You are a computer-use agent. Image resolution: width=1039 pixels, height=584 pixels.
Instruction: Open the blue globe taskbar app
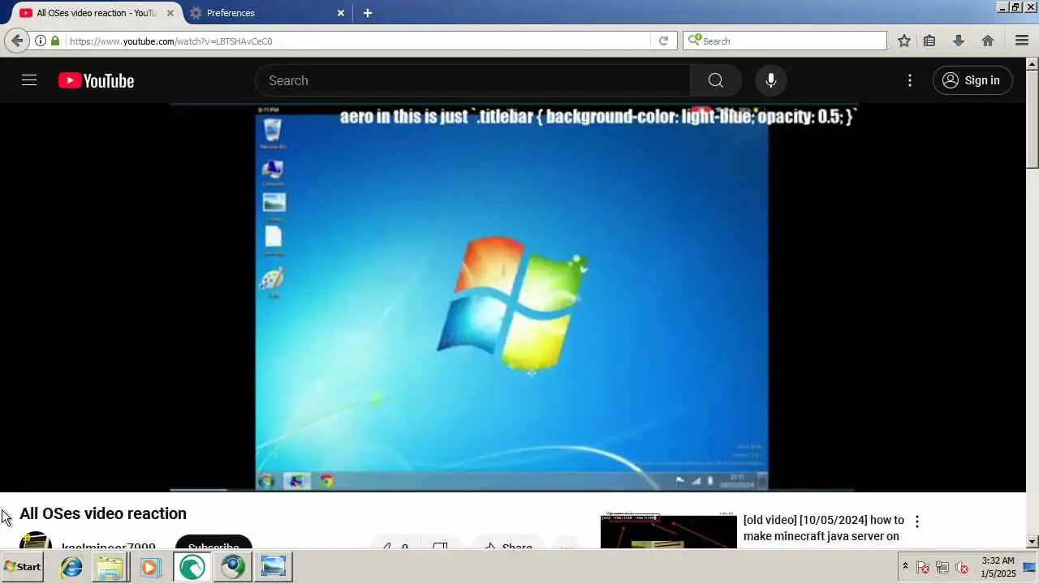[x=233, y=566]
